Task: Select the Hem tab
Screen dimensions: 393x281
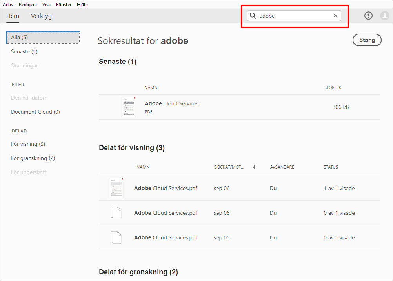Action: pyautogui.click(x=13, y=16)
